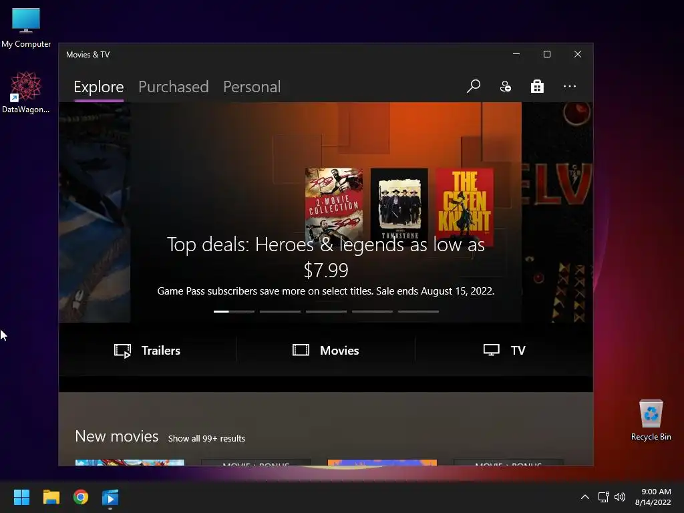Open the Trailers section label
Viewport: 684px width, 513px height.
[x=160, y=350]
